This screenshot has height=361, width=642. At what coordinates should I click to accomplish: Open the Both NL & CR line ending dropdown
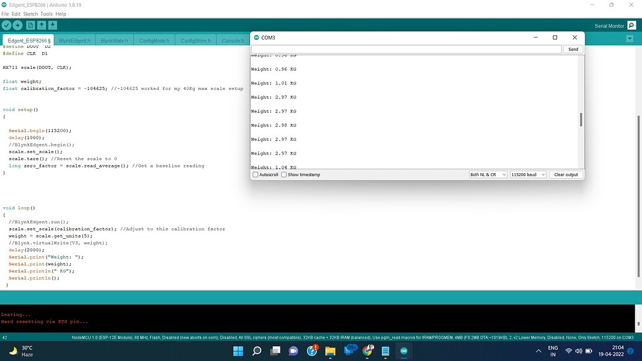coord(488,175)
